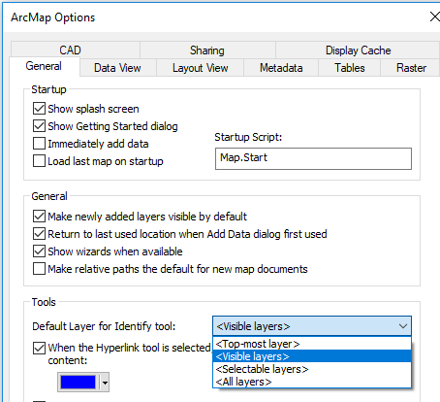The width and height of the screenshot is (440, 402).
Task: Open the Layout View tab
Action: pyautogui.click(x=201, y=68)
